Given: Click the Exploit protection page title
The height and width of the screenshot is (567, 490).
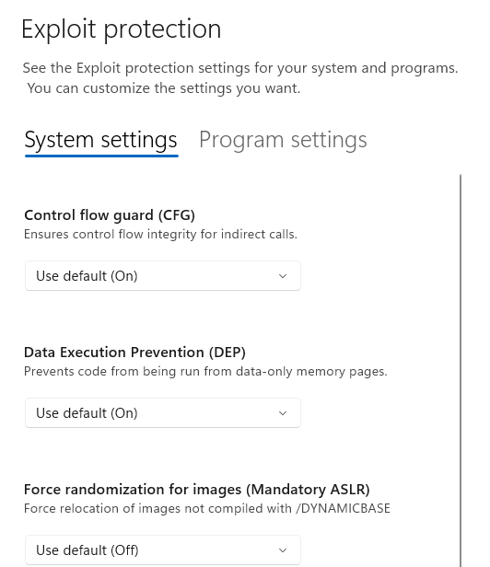Looking at the screenshot, I should click(122, 29).
